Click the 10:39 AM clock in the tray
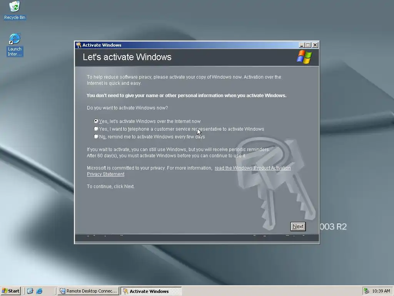This screenshot has width=394, height=296. coord(381,291)
